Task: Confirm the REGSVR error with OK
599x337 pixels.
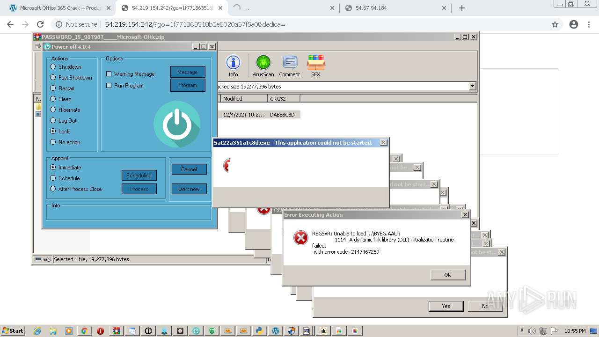Action: click(448, 275)
